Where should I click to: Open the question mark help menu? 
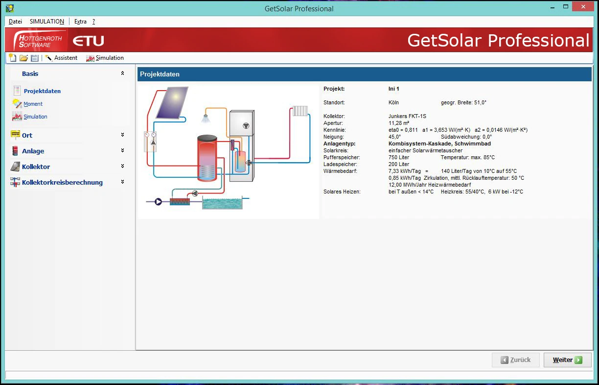click(x=93, y=22)
